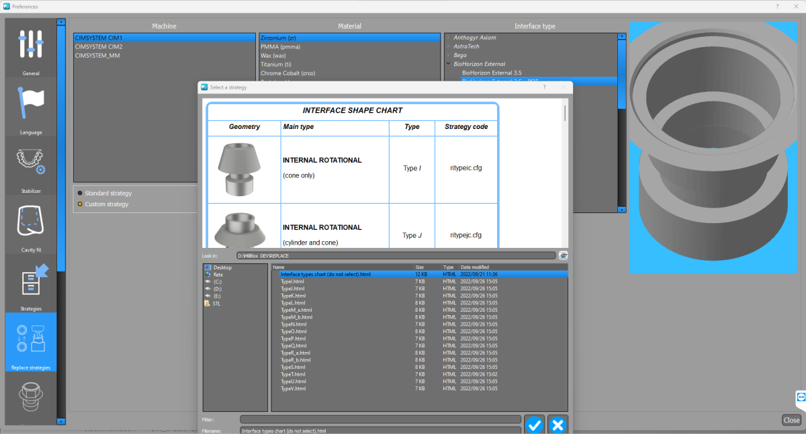Collapse the BioHorizon External group
This screenshot has width=806, height=434.
(449, 64)
